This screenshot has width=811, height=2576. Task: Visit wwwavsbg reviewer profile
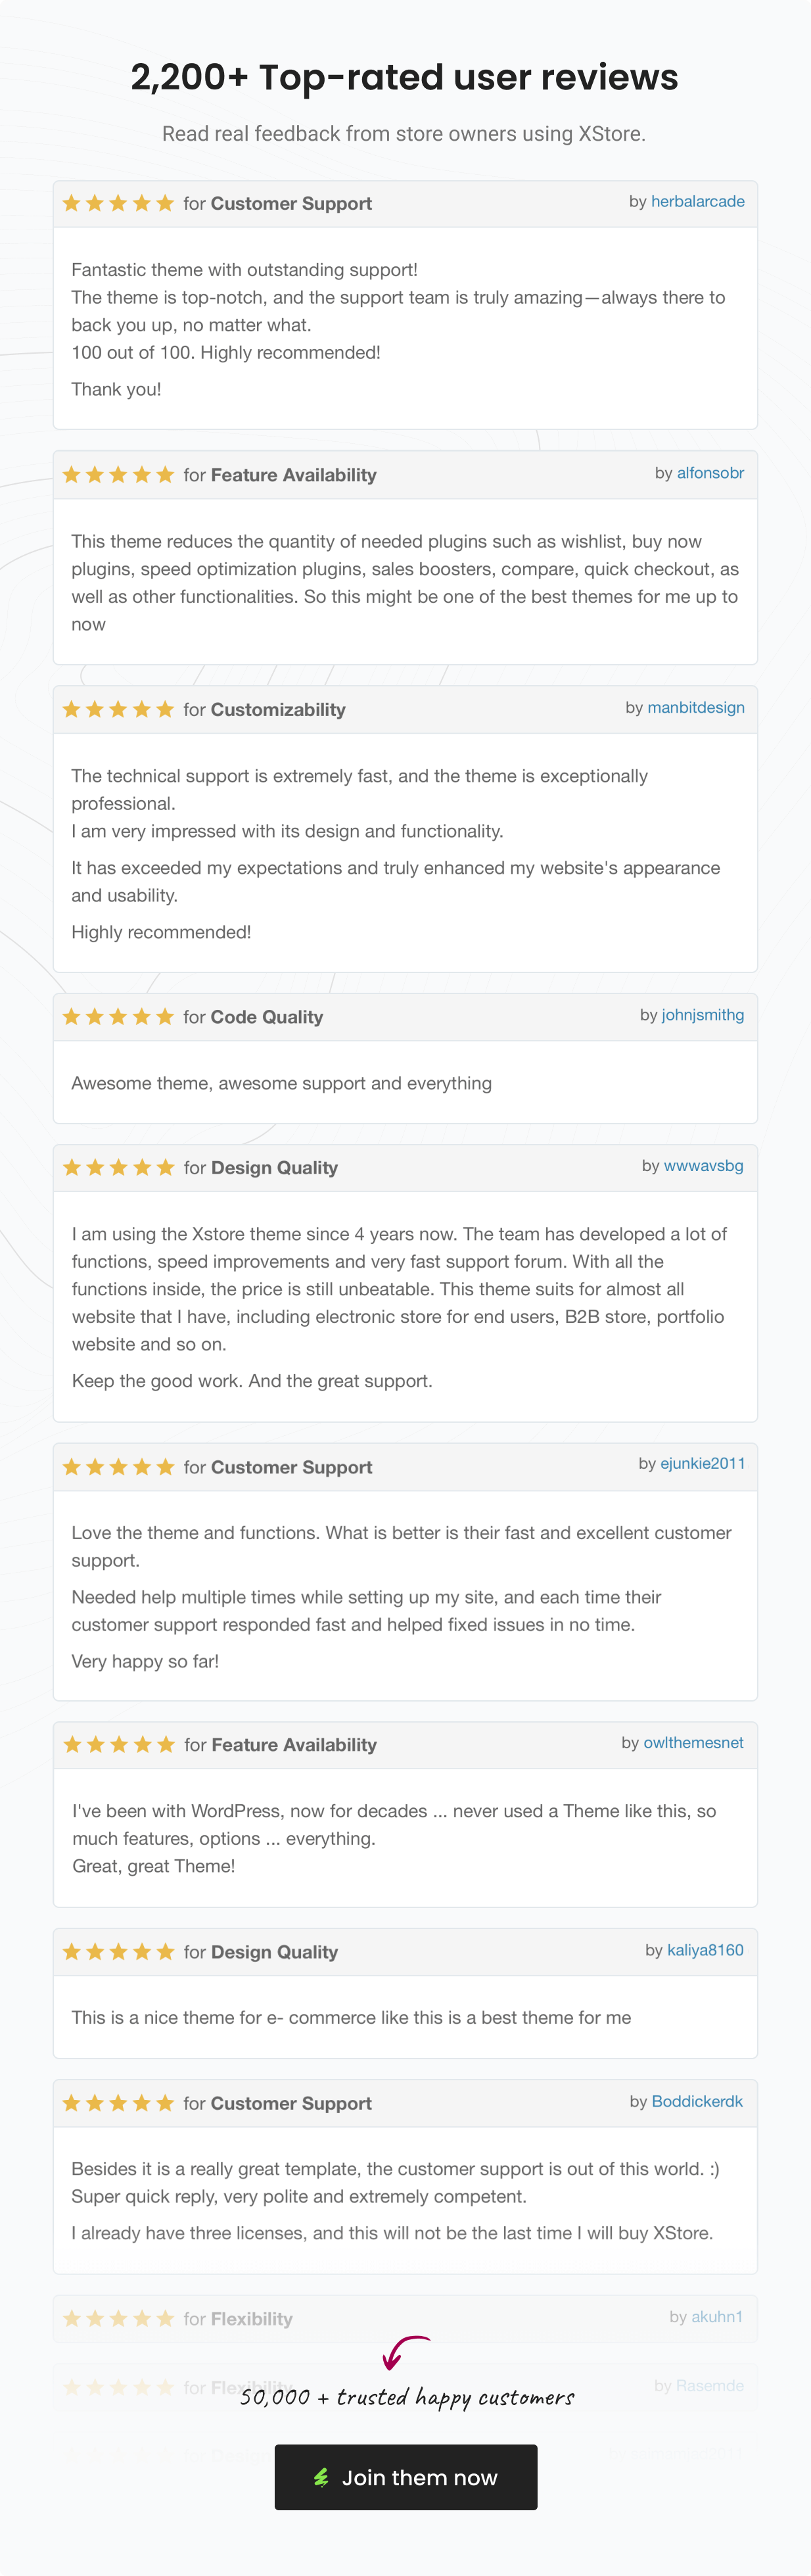[703, 1166]
